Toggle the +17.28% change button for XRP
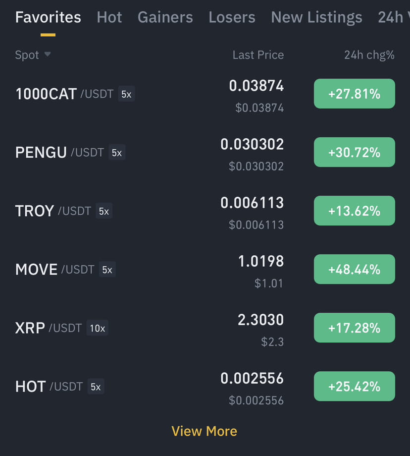The image size is (410, 456). tap(354, 328)
